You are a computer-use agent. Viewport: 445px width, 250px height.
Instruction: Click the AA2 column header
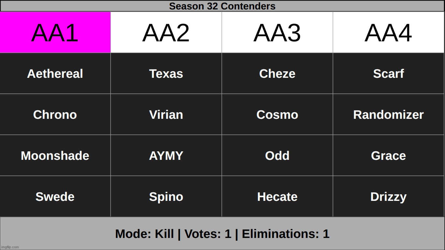pos(166,32)
